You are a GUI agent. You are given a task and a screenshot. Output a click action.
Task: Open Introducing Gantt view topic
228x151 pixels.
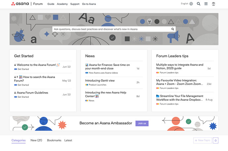(x=100, y=81)
